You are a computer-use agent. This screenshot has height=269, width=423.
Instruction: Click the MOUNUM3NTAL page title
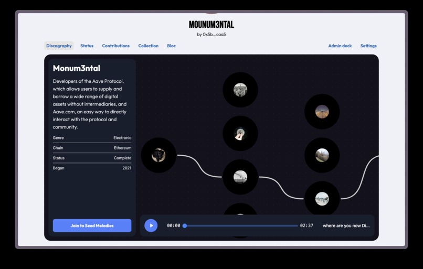click(211, 25)
